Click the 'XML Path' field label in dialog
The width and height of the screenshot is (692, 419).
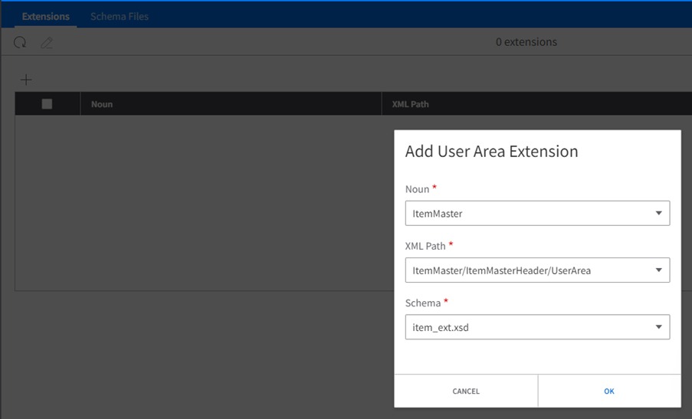(x=425, y=246)
